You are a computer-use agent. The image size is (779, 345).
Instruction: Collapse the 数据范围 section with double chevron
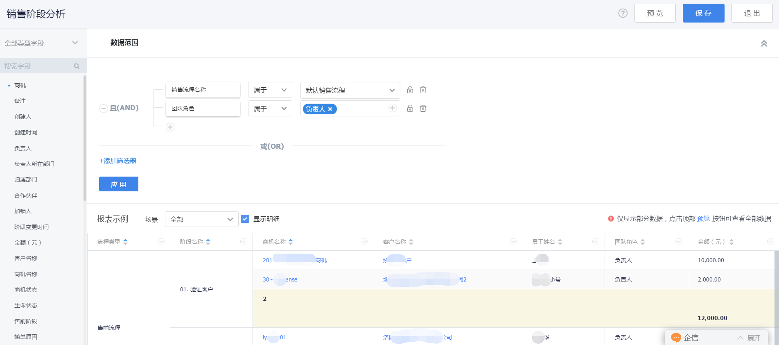coord(764,43)
